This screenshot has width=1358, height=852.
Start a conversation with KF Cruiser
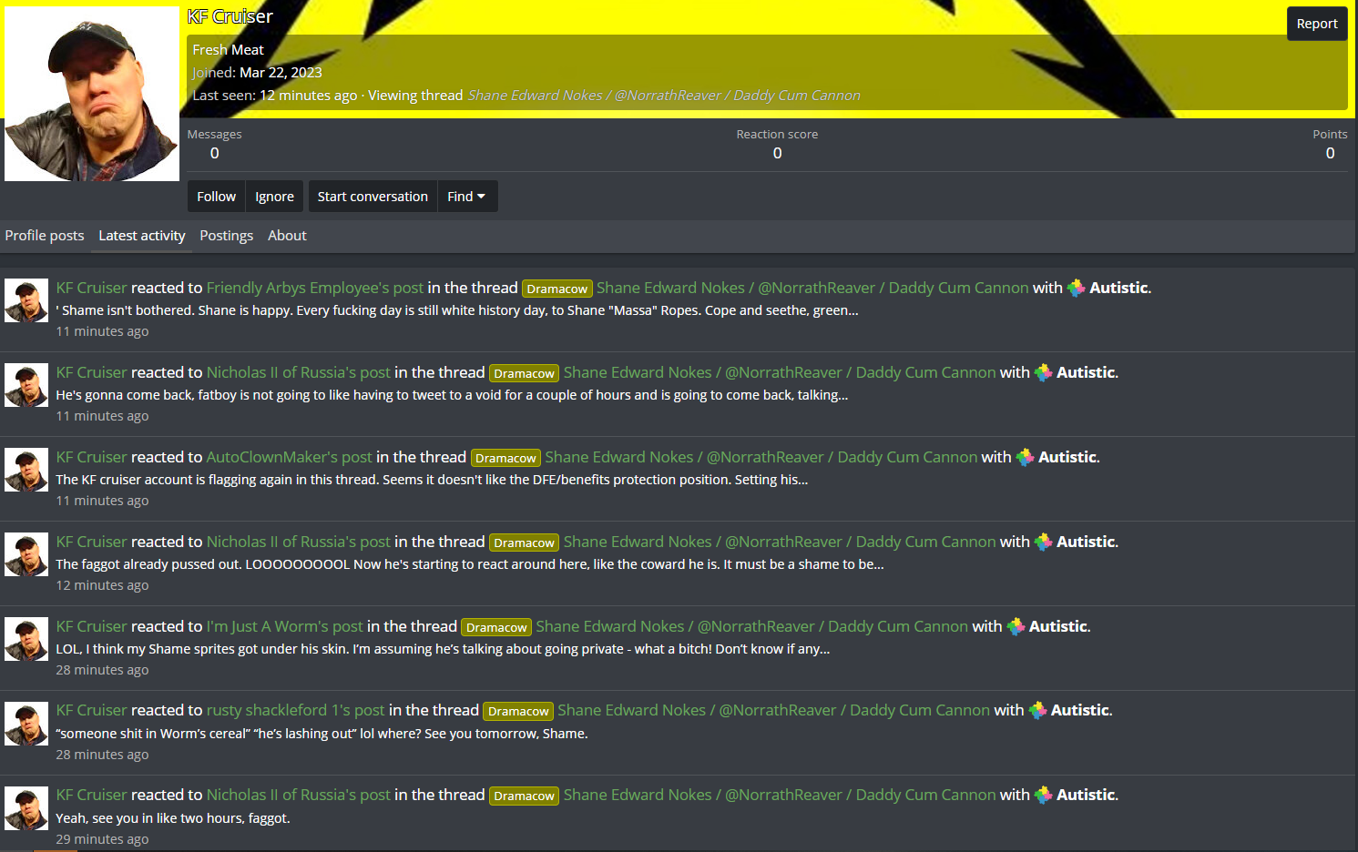(373, 197)
